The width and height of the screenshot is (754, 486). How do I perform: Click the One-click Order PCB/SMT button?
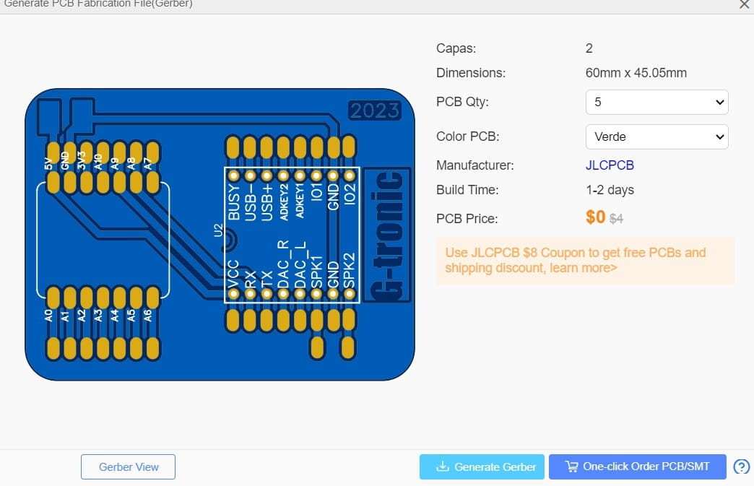click(x=637, y=467)
